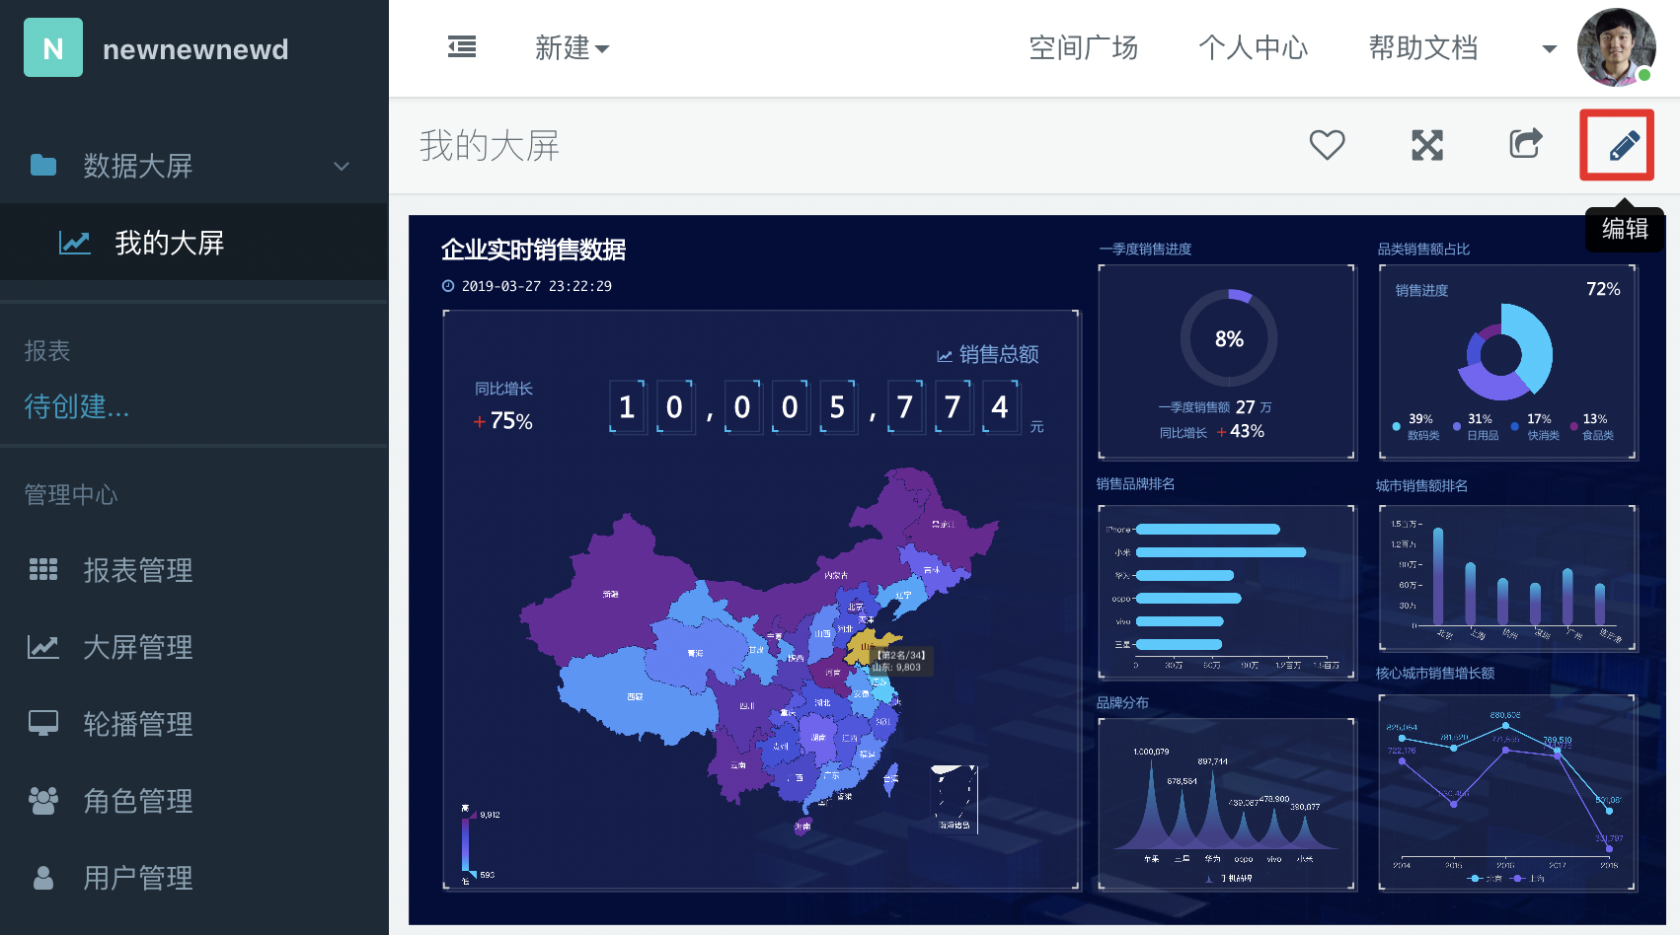Viewport: 1680px width, 935px height.
Task: Favorite the dashboard with heart icon
Action: [x=1327, y=145]
